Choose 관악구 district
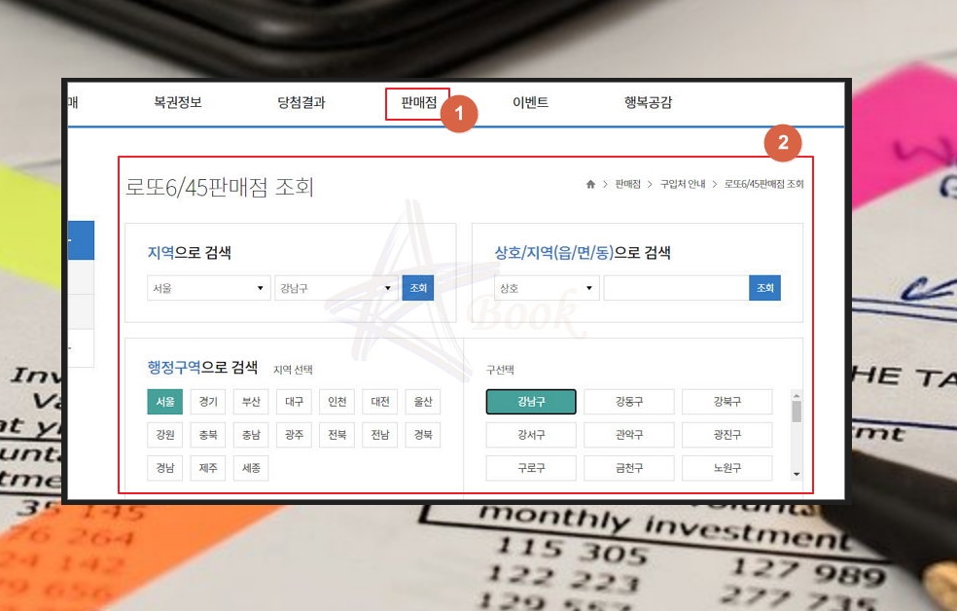This screenshot has height=611, width=957. point(628,435)
